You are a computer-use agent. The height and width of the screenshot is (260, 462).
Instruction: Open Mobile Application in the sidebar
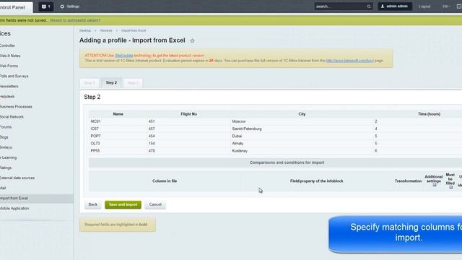14,209
